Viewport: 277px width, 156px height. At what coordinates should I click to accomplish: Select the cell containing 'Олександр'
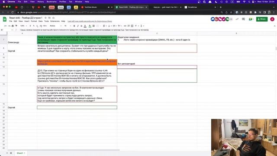[22, 39]
